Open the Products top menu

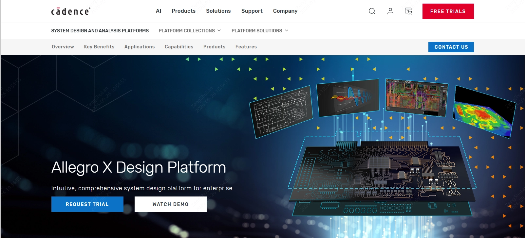click(x=183, y=11)
